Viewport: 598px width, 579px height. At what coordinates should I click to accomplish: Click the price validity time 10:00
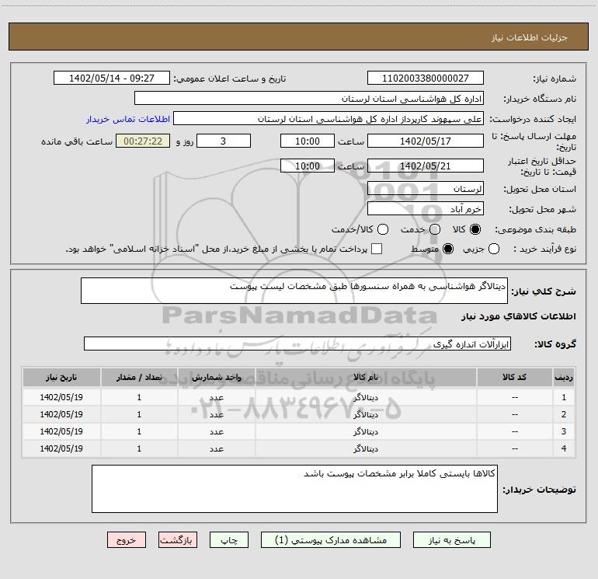click(308, 166)
